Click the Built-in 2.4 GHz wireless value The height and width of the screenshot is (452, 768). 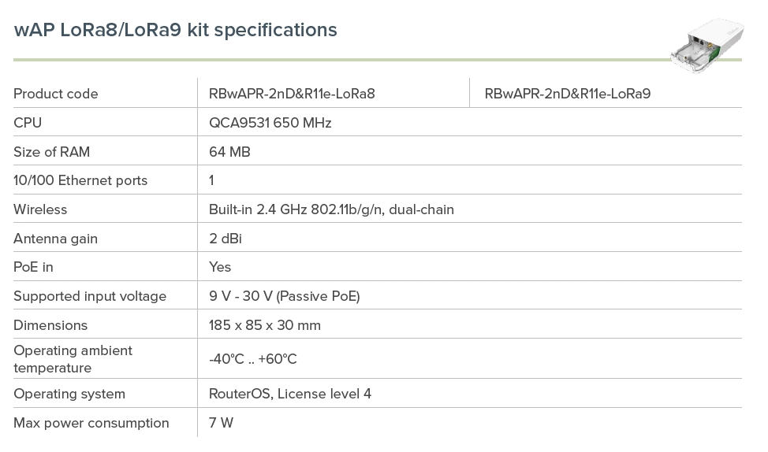[331, 209]
